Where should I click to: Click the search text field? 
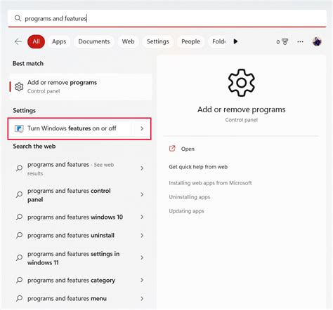(x=167, y=18)
